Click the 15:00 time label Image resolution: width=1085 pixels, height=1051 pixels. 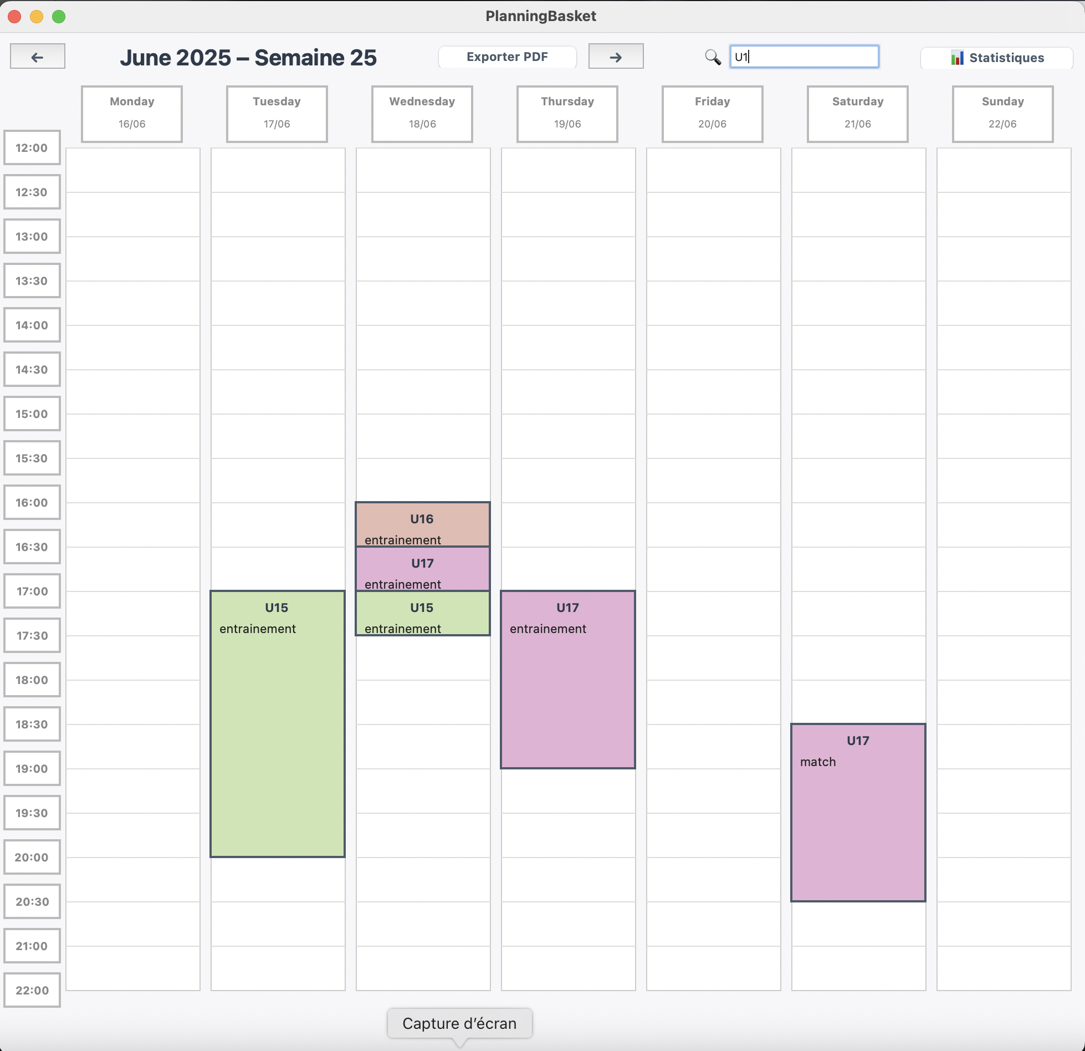pyautogui.click(x=32, y=414)
